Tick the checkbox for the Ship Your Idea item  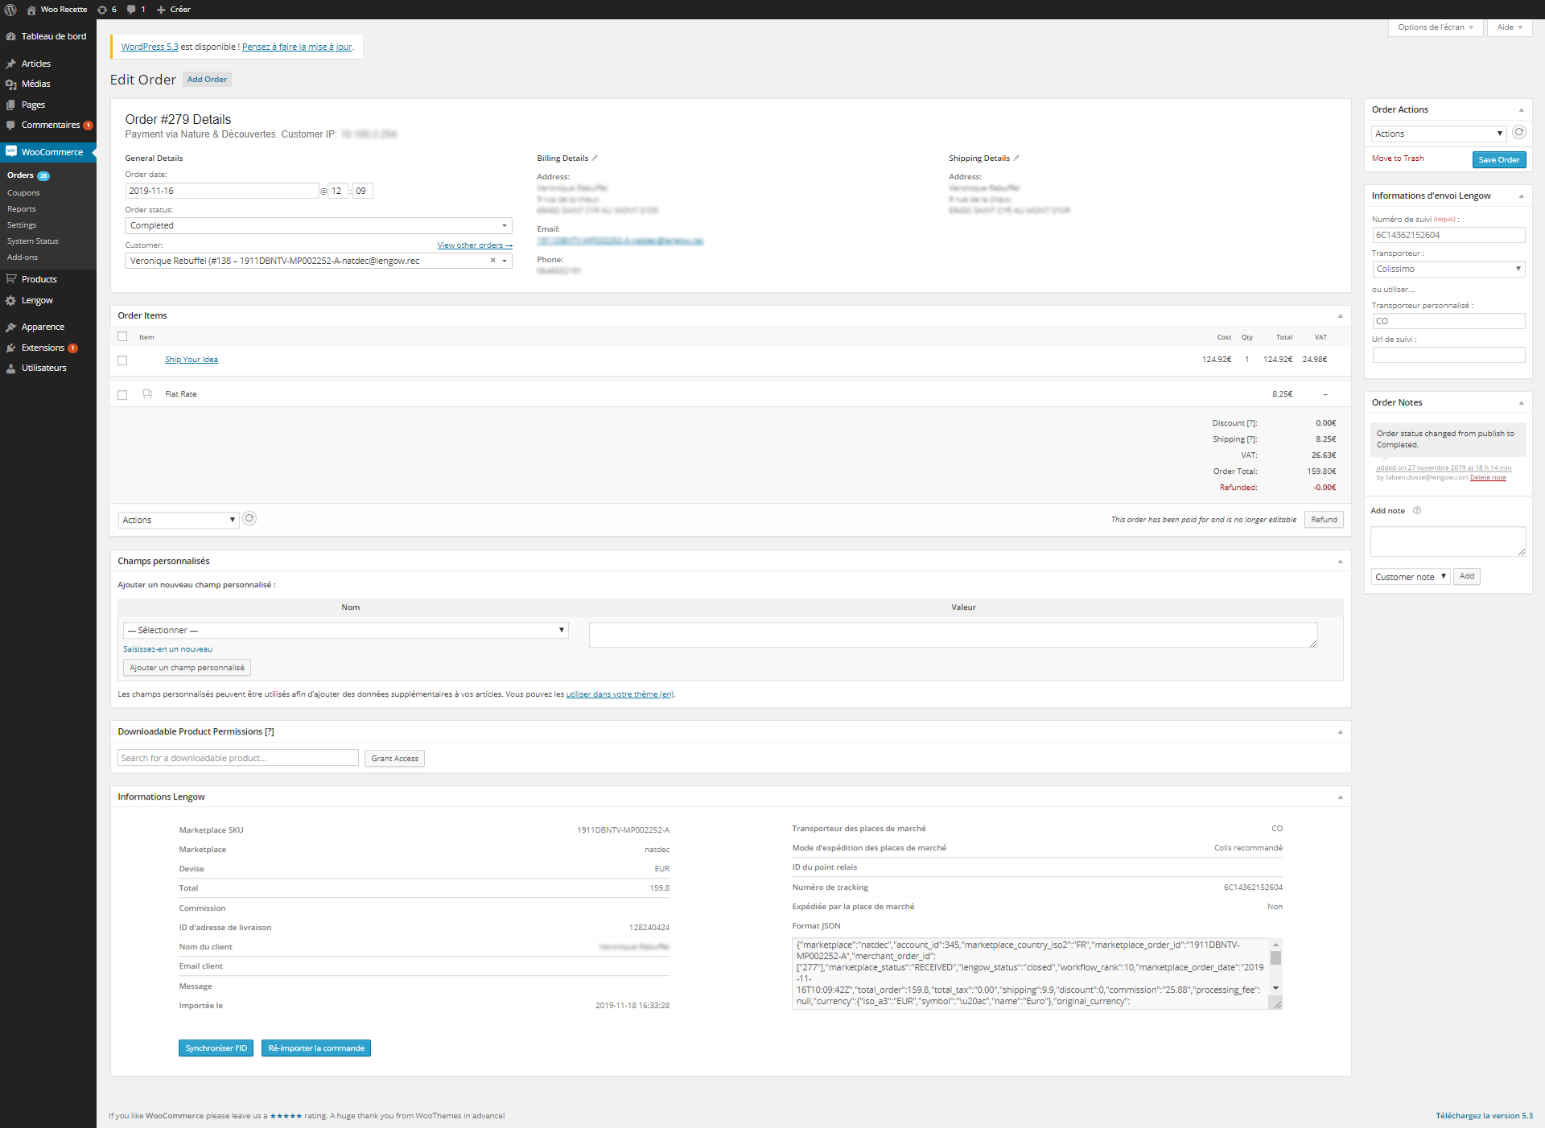pyautogui.click(x=122, y=360)
